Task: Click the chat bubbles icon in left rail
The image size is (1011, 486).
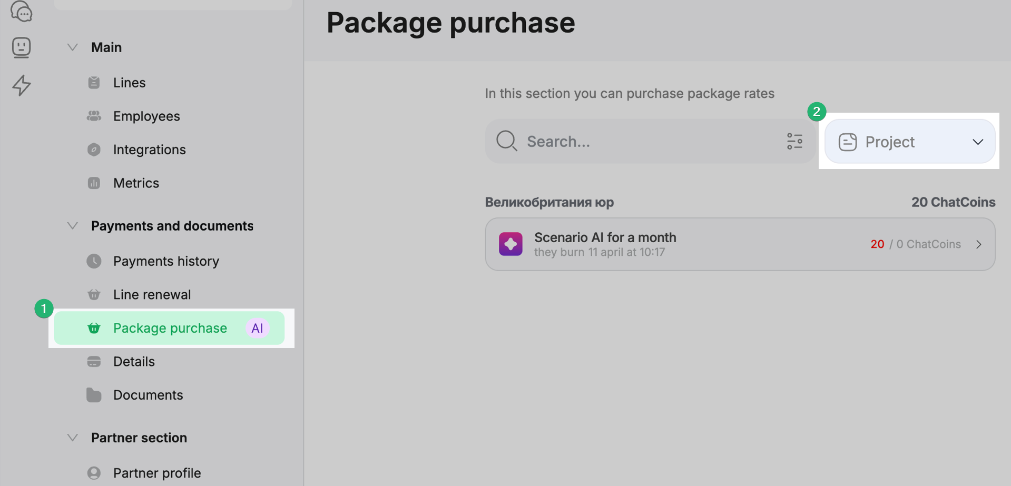Action: click(x=22, y=12)
